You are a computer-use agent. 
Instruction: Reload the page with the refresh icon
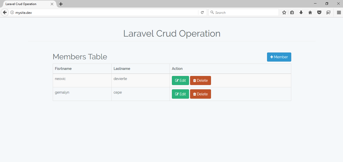coord(202,12)
